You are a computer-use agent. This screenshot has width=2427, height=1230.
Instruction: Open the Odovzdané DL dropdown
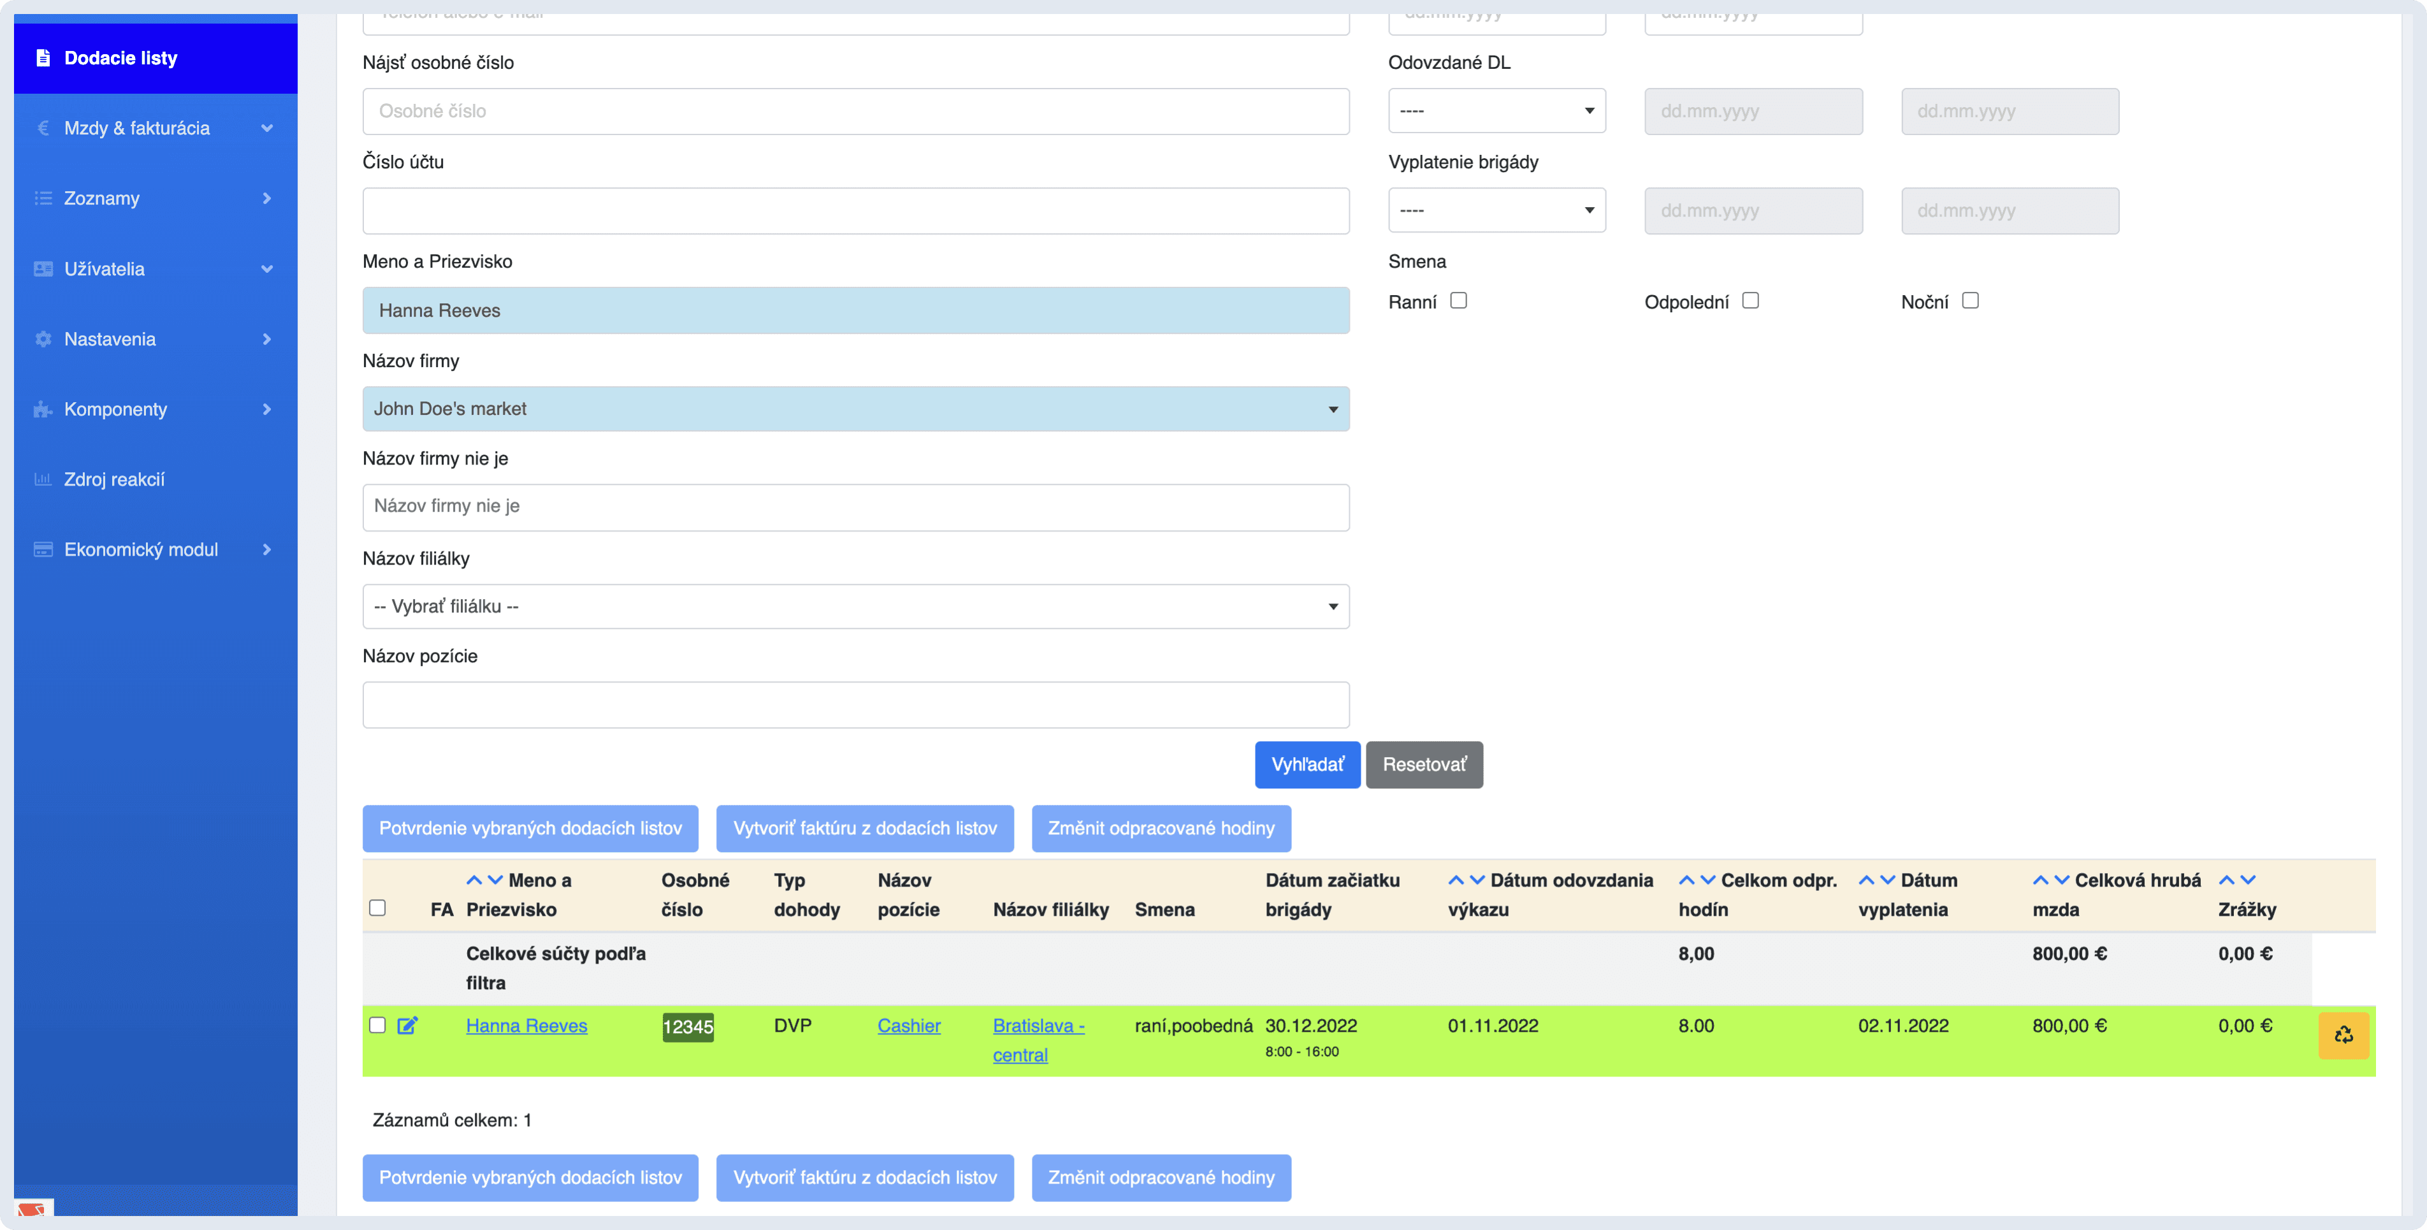(x=1496, y=111)
